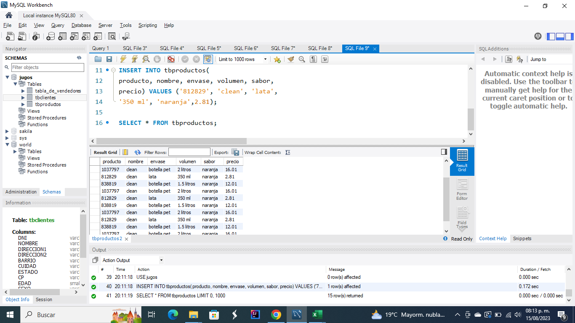The image size is (575, 323).
Task: Switch to the Session tab
Action: [44, 299]
